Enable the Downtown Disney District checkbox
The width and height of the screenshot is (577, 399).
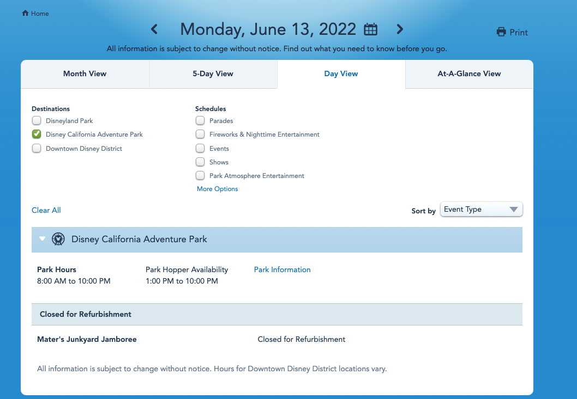37,148
